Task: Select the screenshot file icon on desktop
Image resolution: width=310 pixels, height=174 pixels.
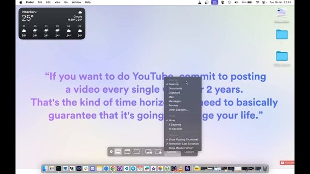Action: (282, 13)
